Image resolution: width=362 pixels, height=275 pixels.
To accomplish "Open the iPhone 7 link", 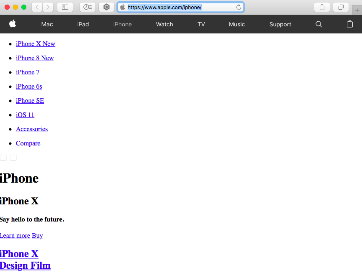I will pos(28,72).
